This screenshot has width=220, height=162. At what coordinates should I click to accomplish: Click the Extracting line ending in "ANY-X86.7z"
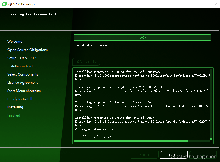tap(142, 106)
